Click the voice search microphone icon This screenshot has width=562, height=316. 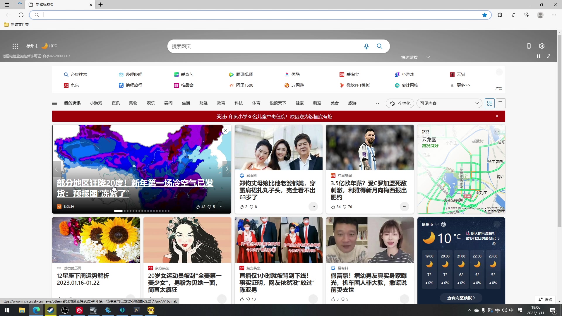366,46
